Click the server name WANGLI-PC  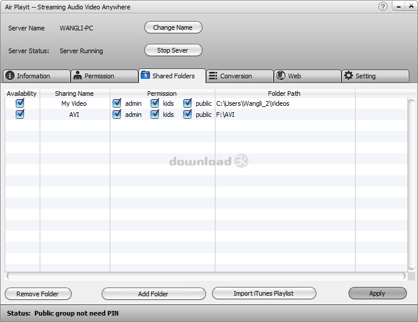[x=76, y=28]
